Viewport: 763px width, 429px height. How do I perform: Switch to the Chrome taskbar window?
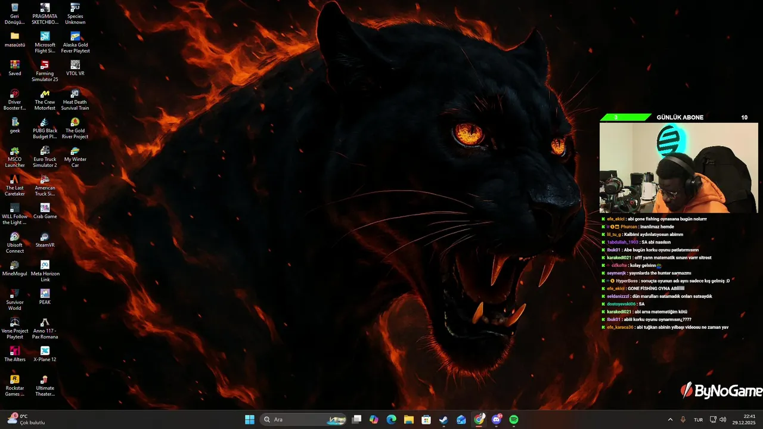[479, 419]
